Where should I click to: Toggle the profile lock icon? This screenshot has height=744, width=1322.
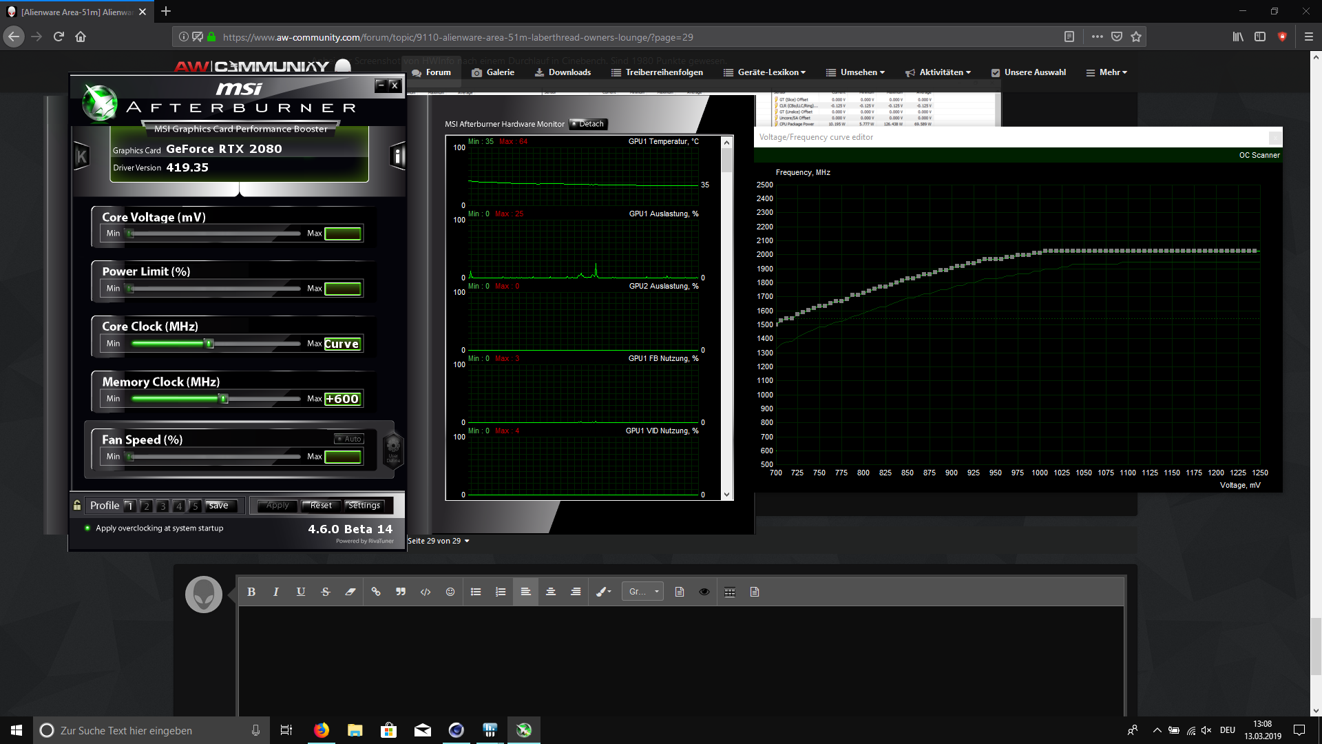tap(77, 505)
